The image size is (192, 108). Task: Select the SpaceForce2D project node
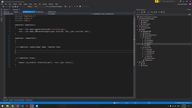click(147, 31)
